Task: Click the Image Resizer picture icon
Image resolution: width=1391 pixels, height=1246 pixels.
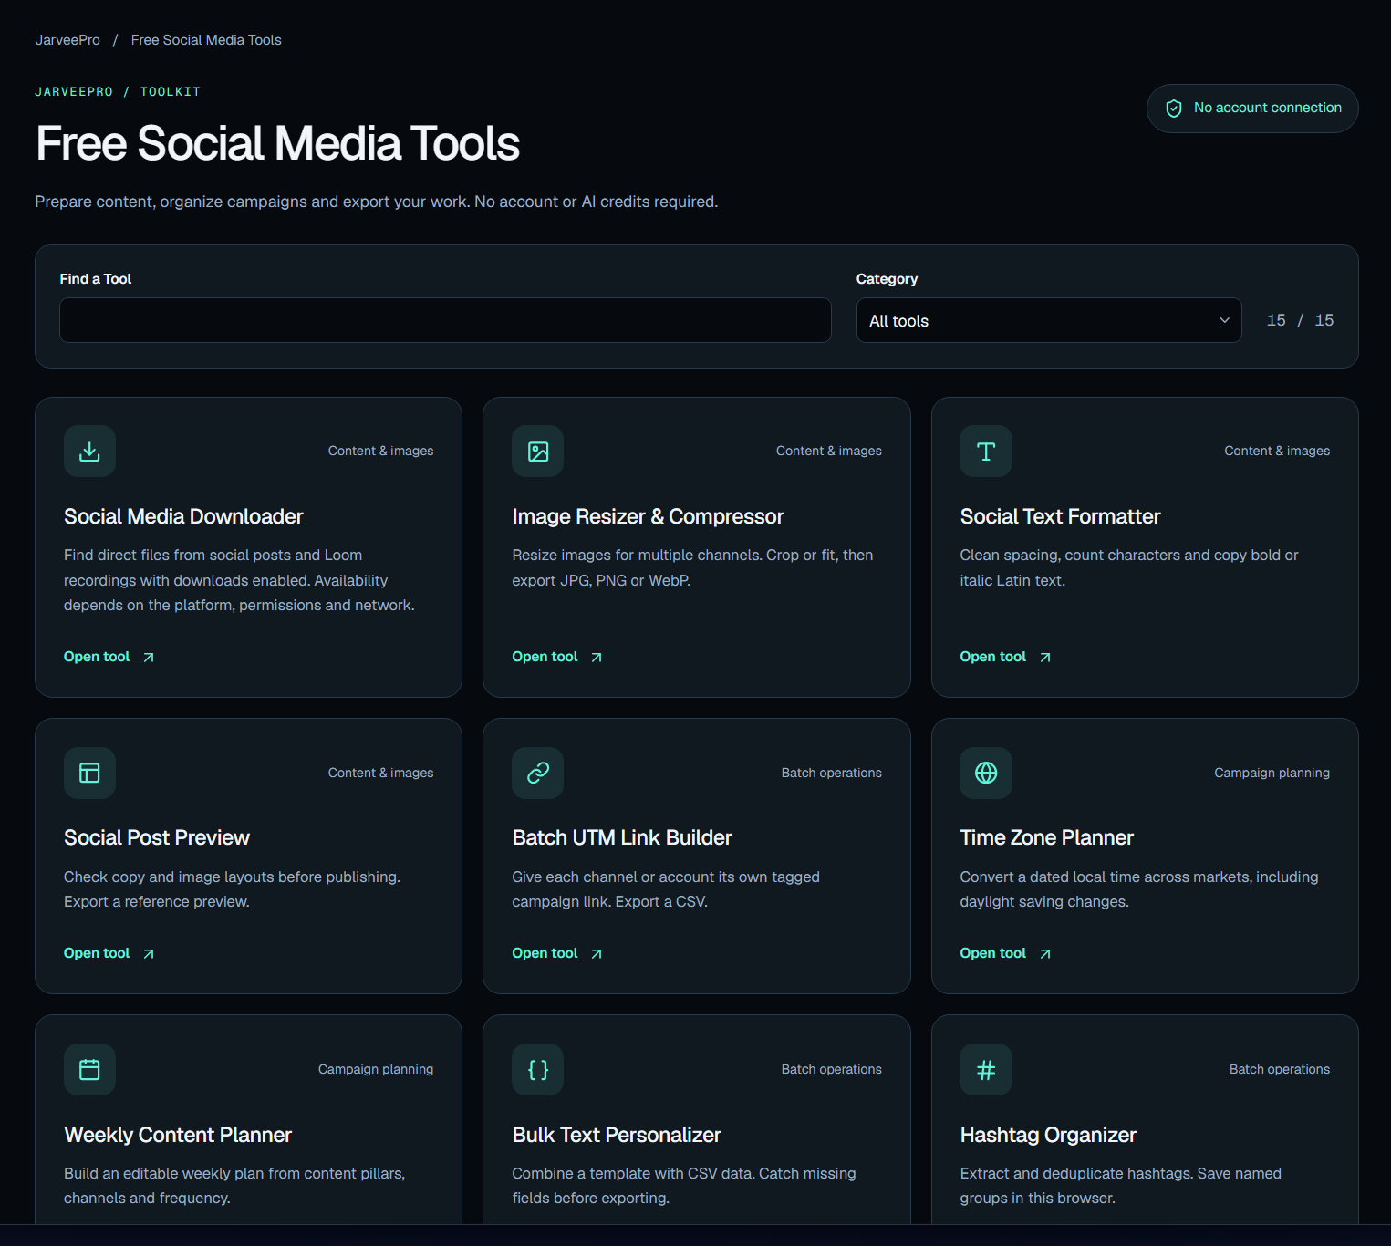Action: point(538,452)
